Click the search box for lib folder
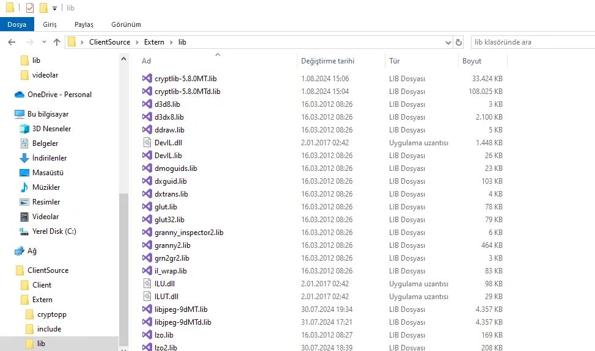The width and height of the screenshot is (595, 351). click(533, 42)
